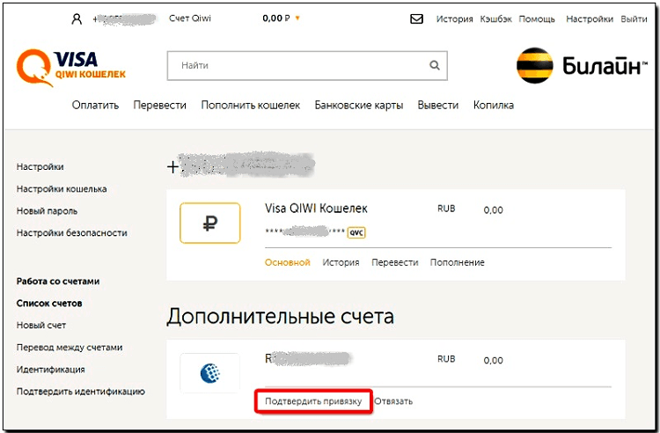660x433 pixels.
Task: Open Новый пароль settings
Action: click(x=47, y=211)
